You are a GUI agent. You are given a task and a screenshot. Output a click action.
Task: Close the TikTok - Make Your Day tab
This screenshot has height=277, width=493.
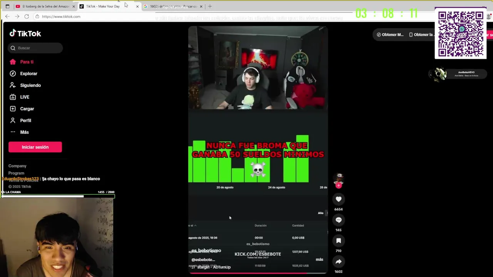tap(138, 7)
